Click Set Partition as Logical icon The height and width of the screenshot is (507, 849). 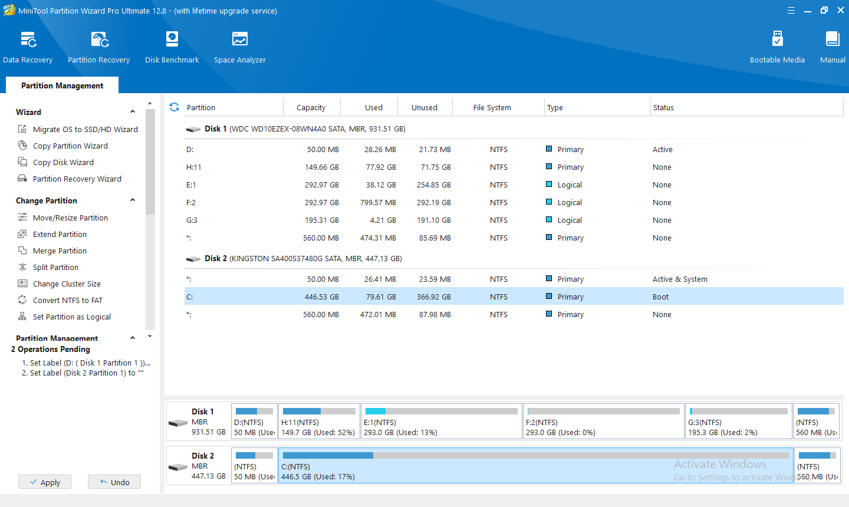(x=22, y=317)
